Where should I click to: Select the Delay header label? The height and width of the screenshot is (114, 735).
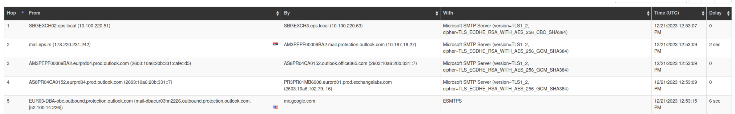[x=715, y=13]
